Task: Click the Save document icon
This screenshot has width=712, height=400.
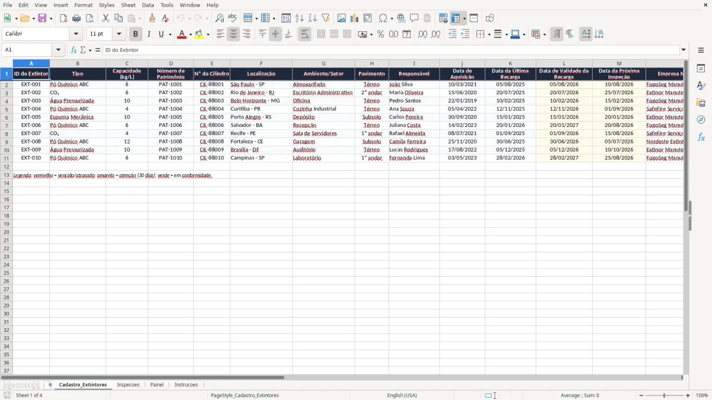Action: [x=42, y=18]
